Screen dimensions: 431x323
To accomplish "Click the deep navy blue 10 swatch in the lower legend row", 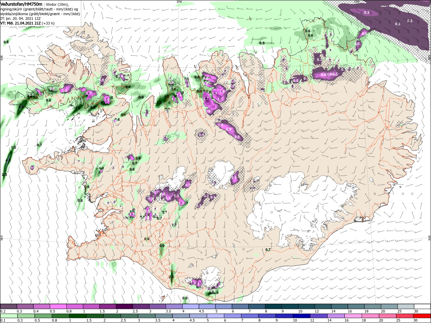I will [x=301, y=316].
